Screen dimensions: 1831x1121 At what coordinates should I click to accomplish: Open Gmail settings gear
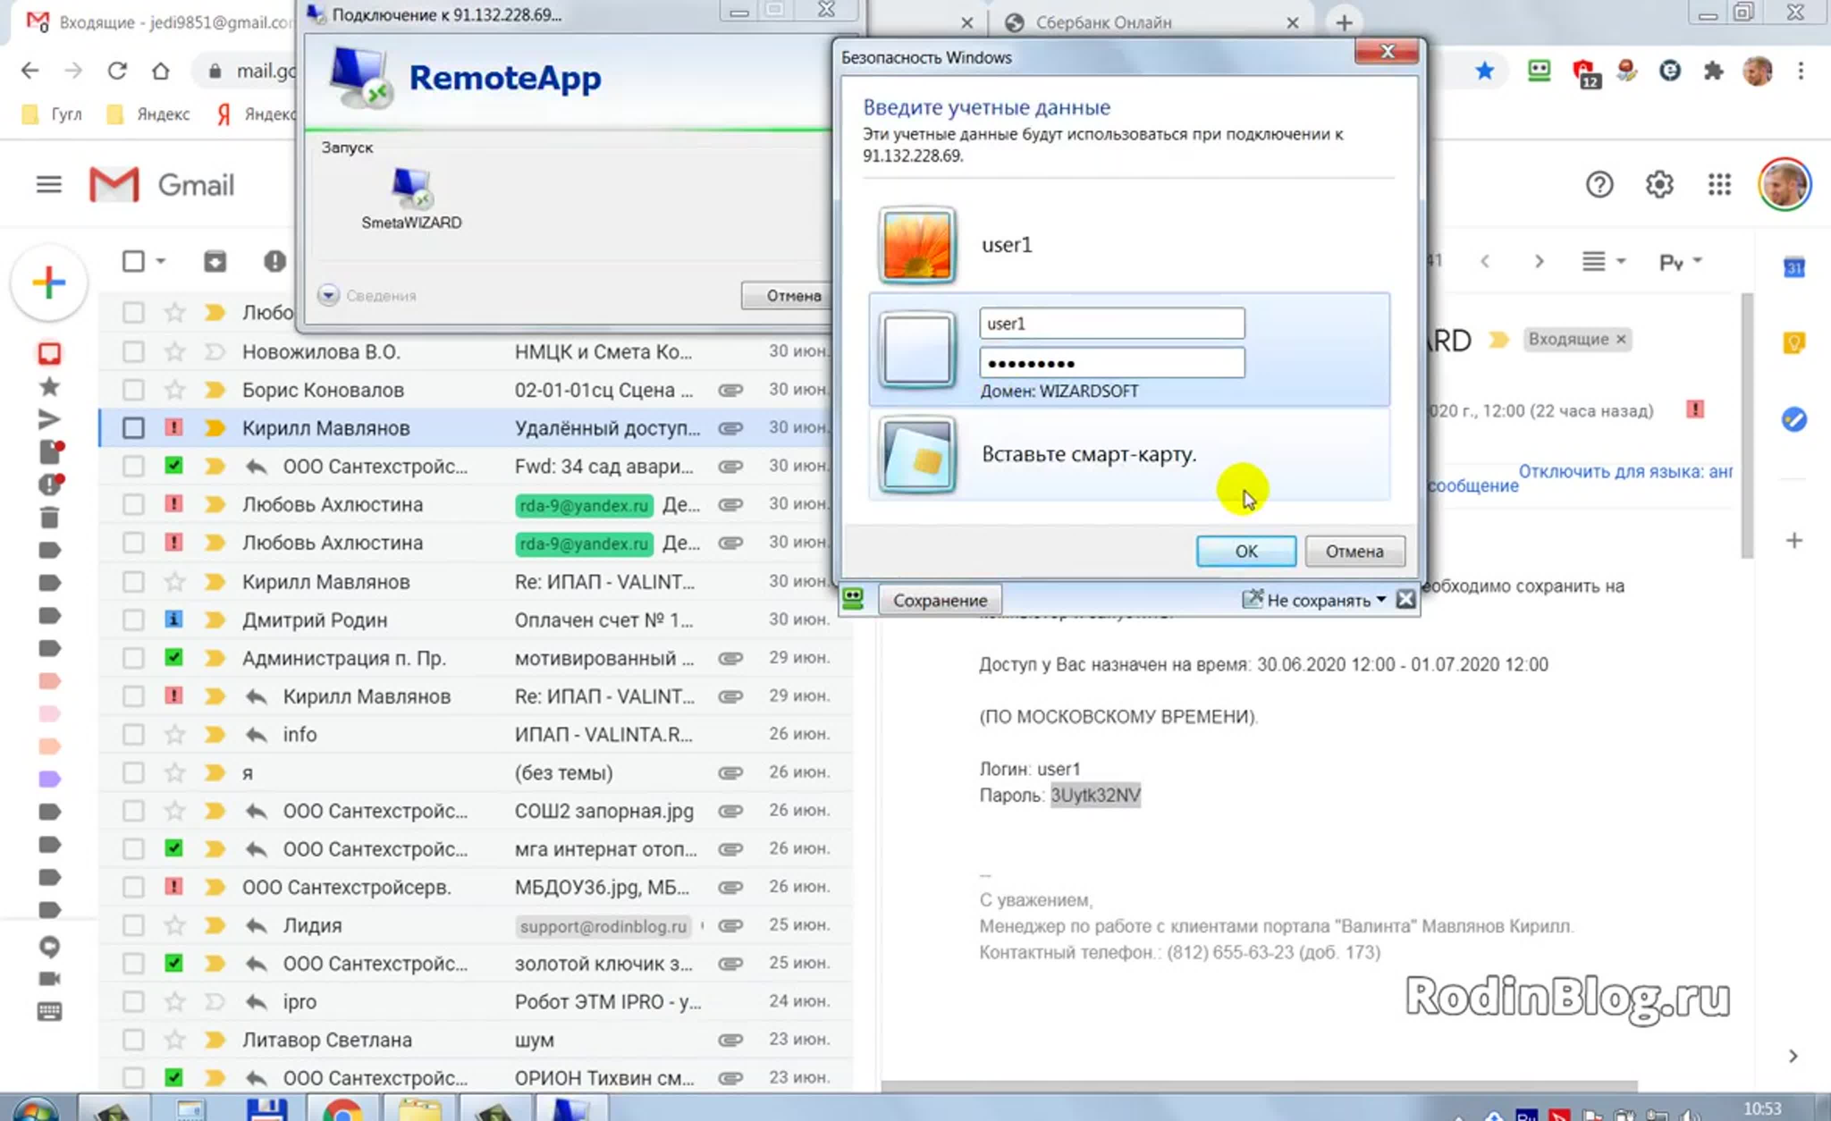[x=1659, y=184]
